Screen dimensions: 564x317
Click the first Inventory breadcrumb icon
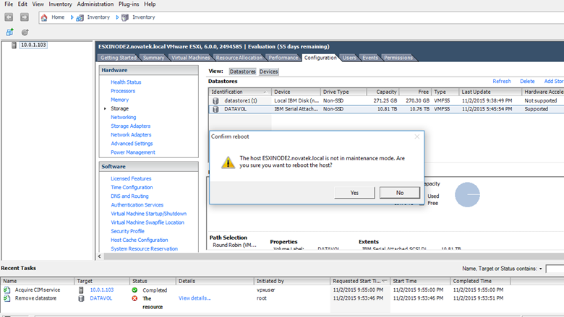pos(80,17)
